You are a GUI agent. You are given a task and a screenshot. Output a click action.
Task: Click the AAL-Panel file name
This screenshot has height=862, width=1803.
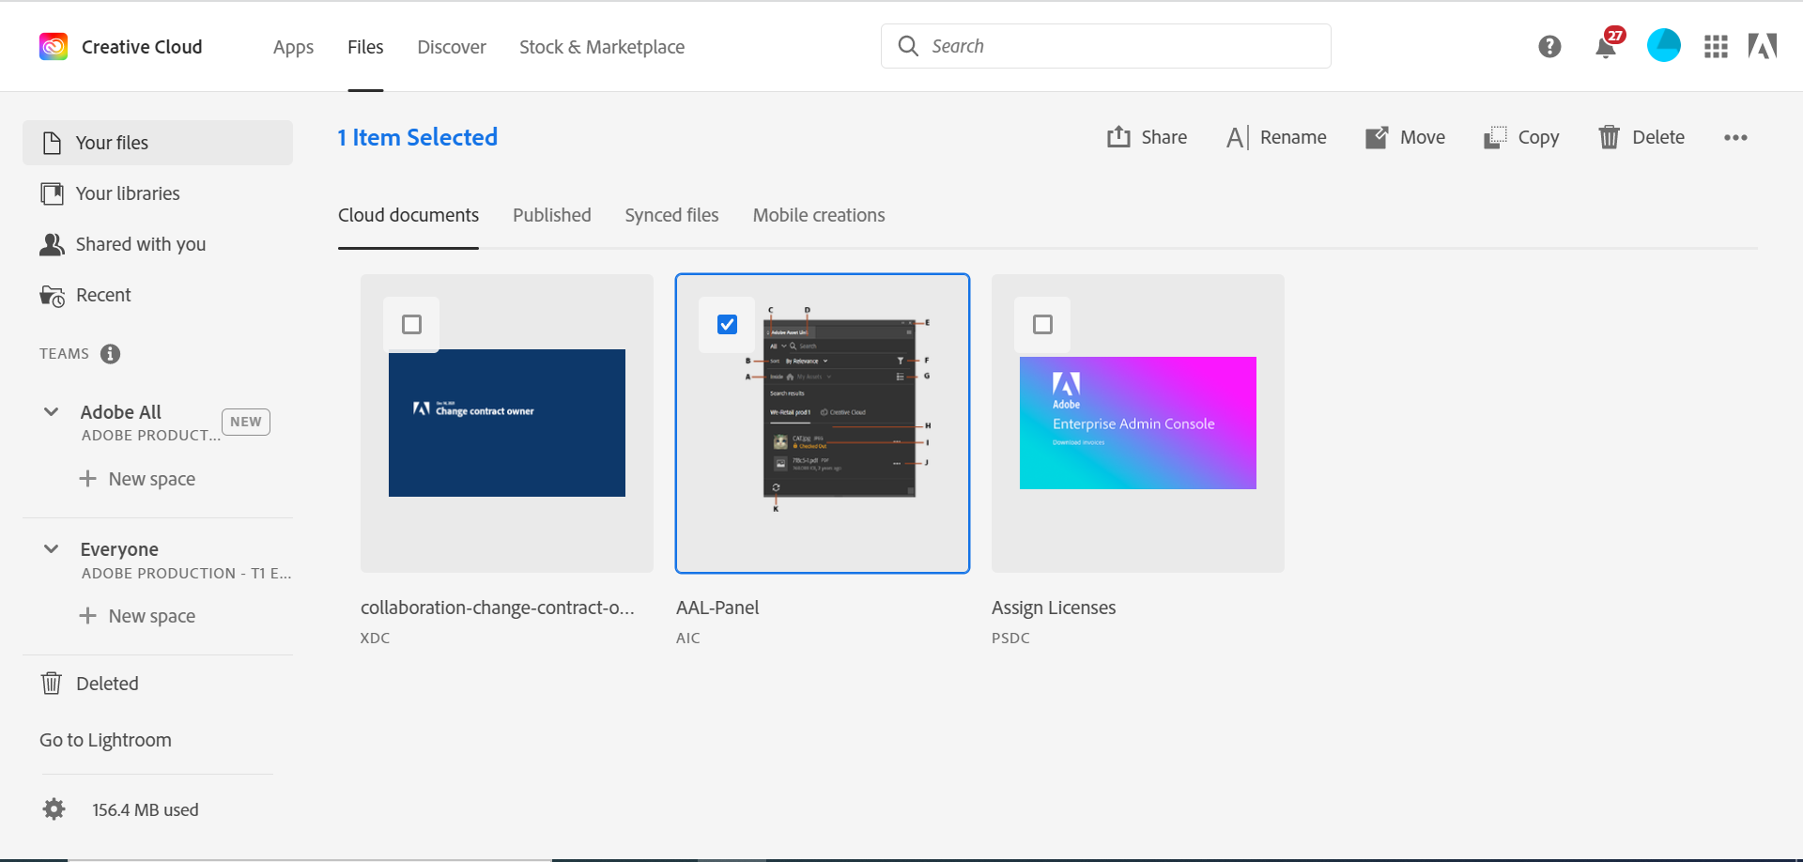(717, 608)
